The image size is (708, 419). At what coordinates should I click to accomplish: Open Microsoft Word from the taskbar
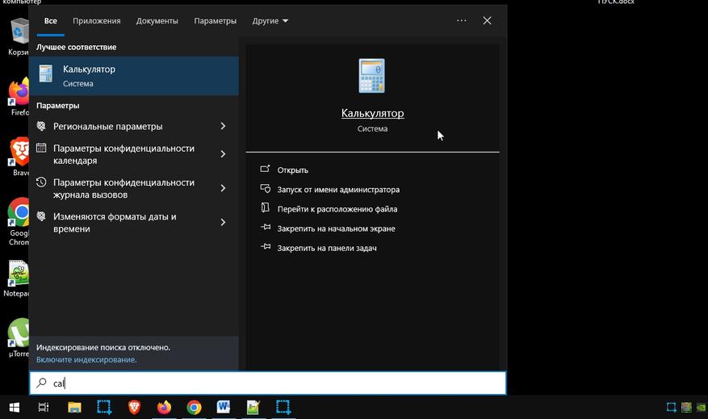click(x=224, y=407)
